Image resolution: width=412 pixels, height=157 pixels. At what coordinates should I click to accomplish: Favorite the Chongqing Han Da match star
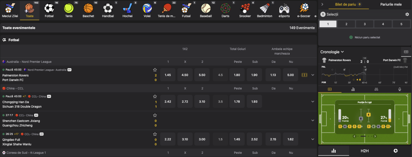click(x=155, y=97)
